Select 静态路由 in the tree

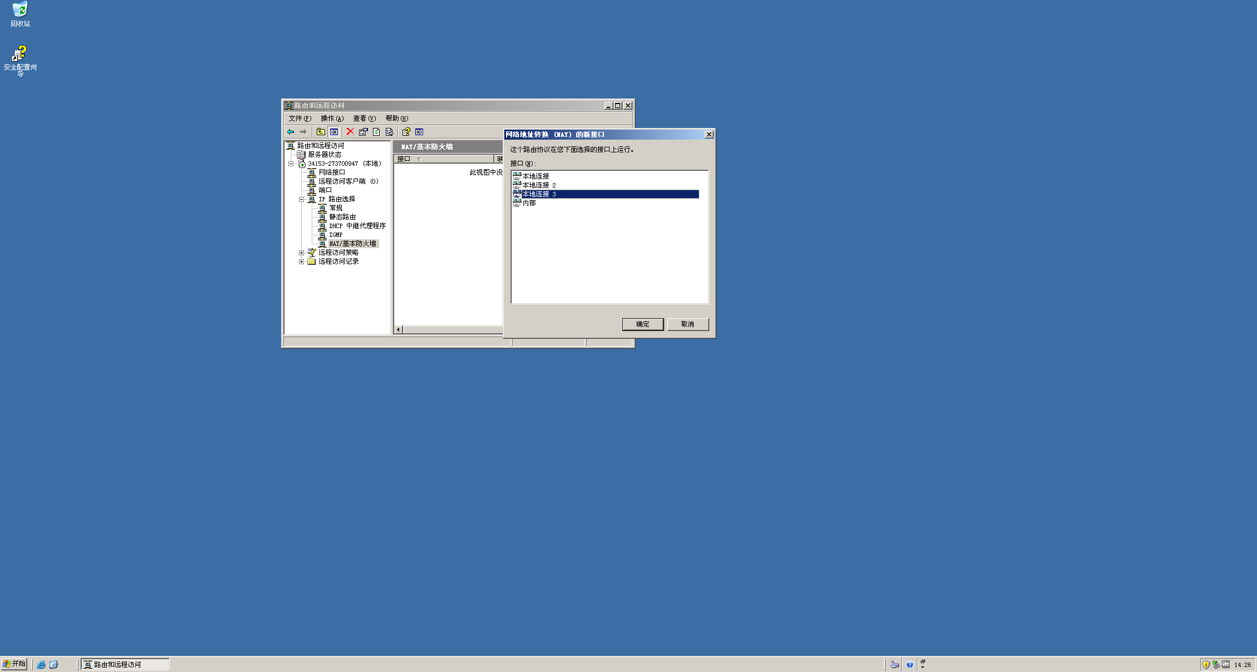(342, 217)
